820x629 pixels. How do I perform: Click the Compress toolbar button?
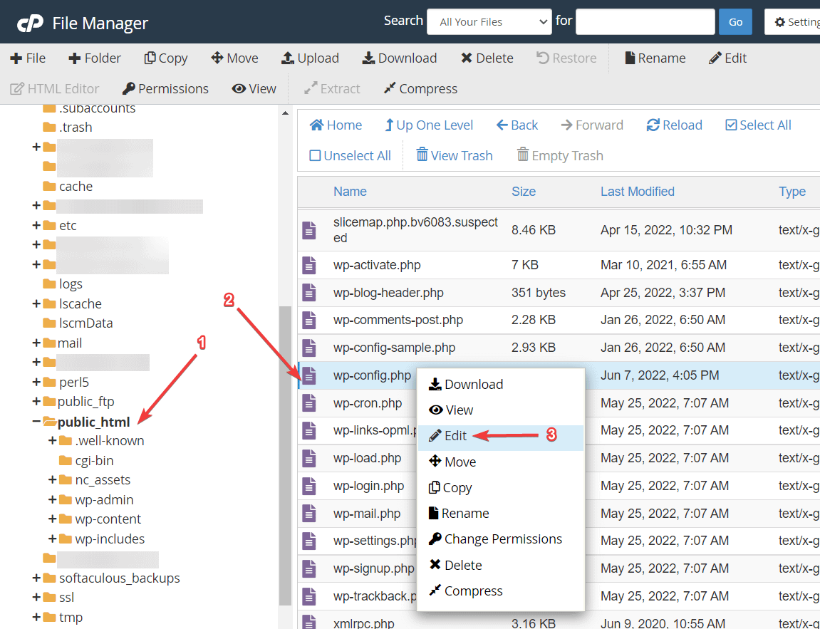click(420, 89)
